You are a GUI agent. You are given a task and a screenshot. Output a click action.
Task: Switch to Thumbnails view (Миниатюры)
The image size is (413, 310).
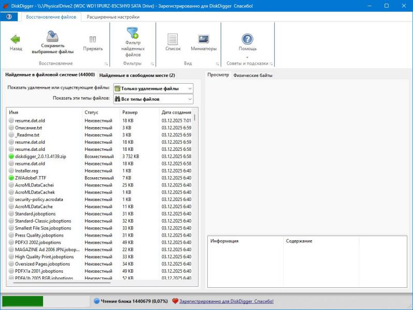pos(203,39)
